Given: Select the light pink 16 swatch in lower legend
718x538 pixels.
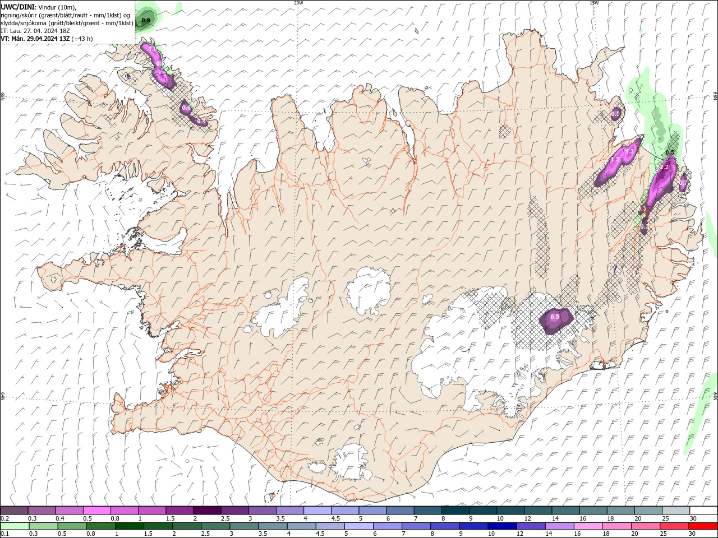Looking at the screenshot, I should pyautogui.click(x=588, y=526).
